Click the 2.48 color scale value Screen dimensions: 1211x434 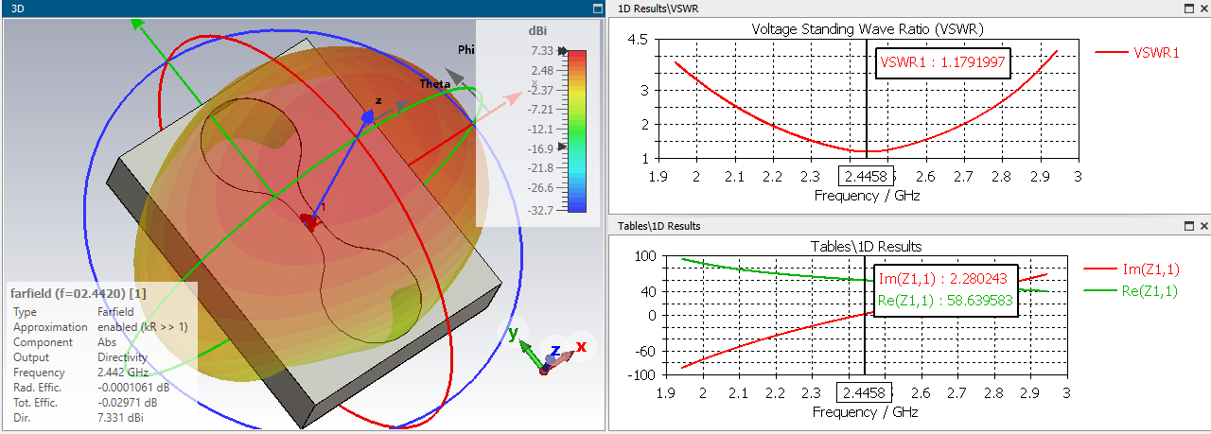[x=541, y=71]
